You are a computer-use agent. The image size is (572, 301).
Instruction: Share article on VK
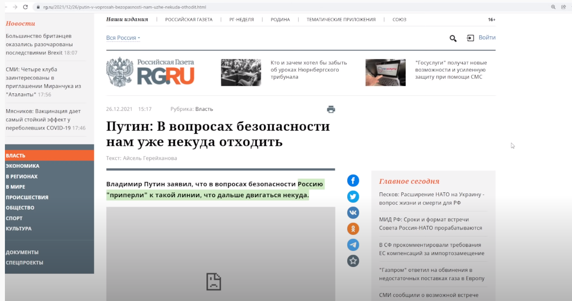point(353,213)
